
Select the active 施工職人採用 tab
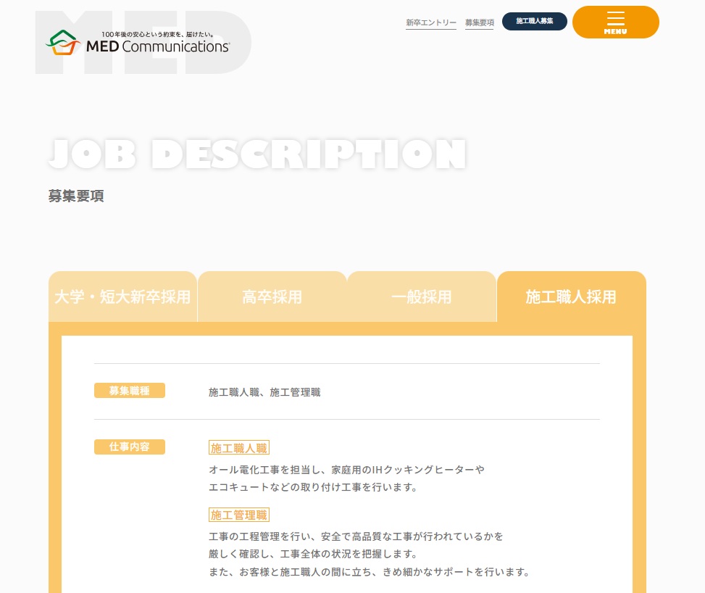571,297
